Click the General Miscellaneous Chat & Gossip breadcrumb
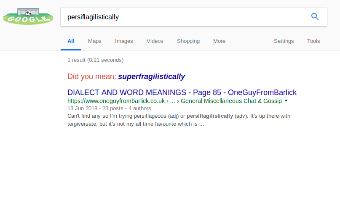This screenshot has height=198, width=340. click(231, 101)
